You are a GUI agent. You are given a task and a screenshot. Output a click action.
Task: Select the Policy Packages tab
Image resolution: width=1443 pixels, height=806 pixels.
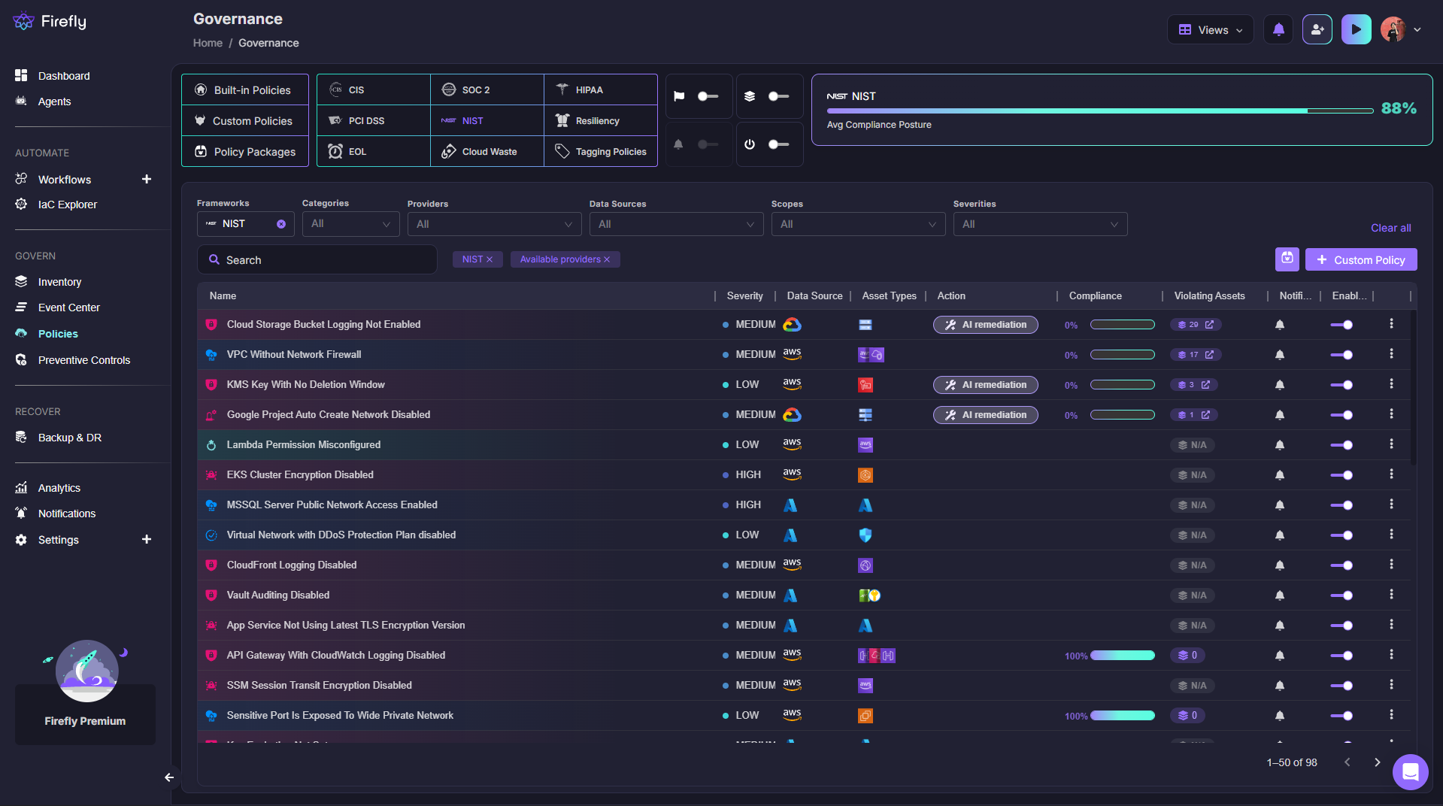coord(245,152)
